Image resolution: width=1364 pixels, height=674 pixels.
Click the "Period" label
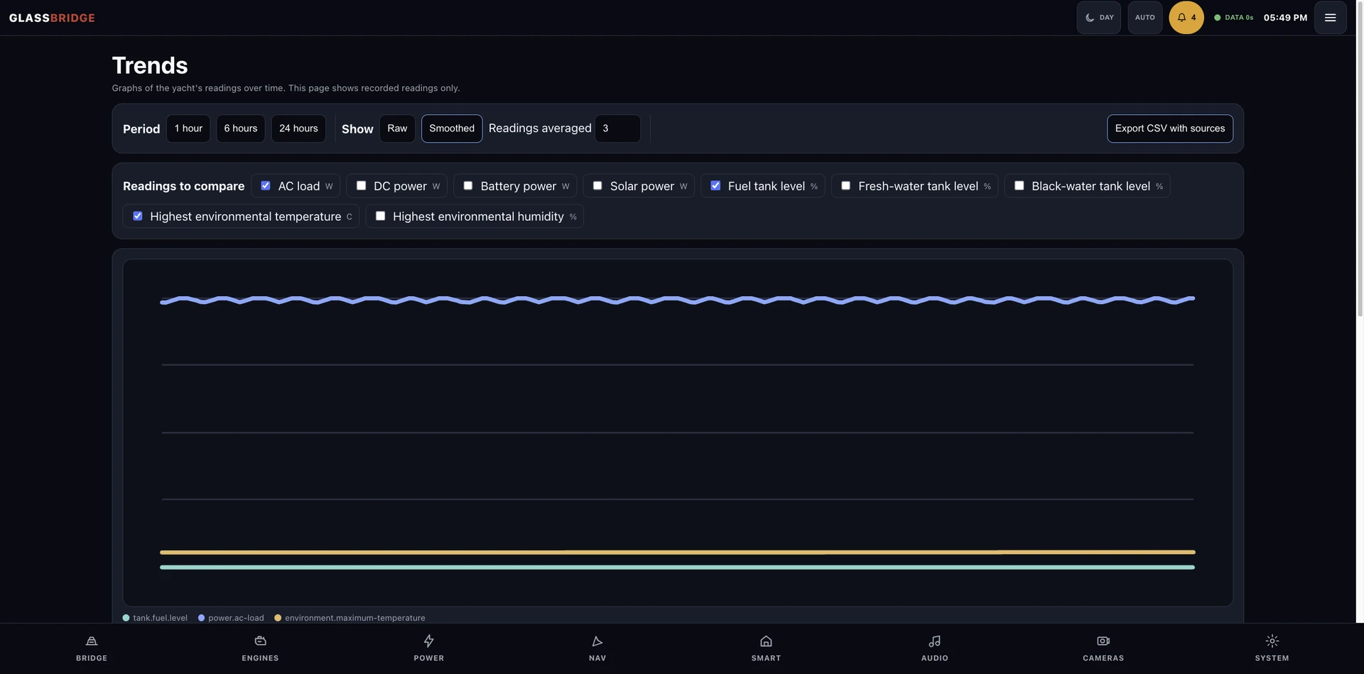[x=141, y=129]
